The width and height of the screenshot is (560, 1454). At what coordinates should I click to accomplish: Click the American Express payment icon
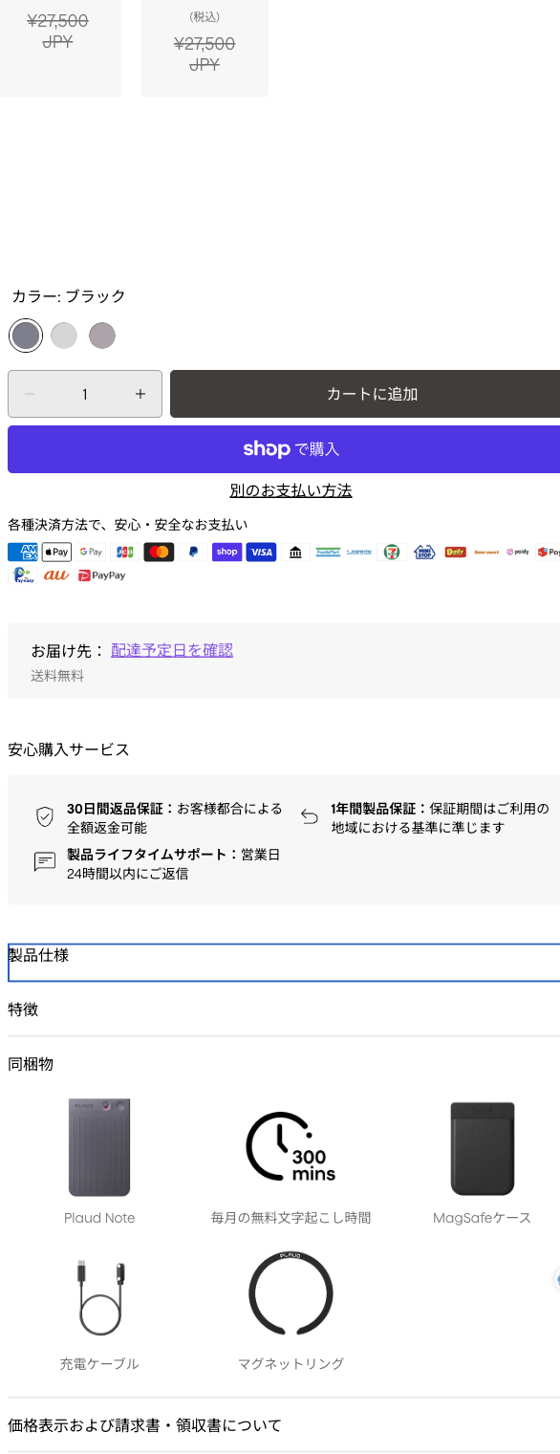click(23, 552)
